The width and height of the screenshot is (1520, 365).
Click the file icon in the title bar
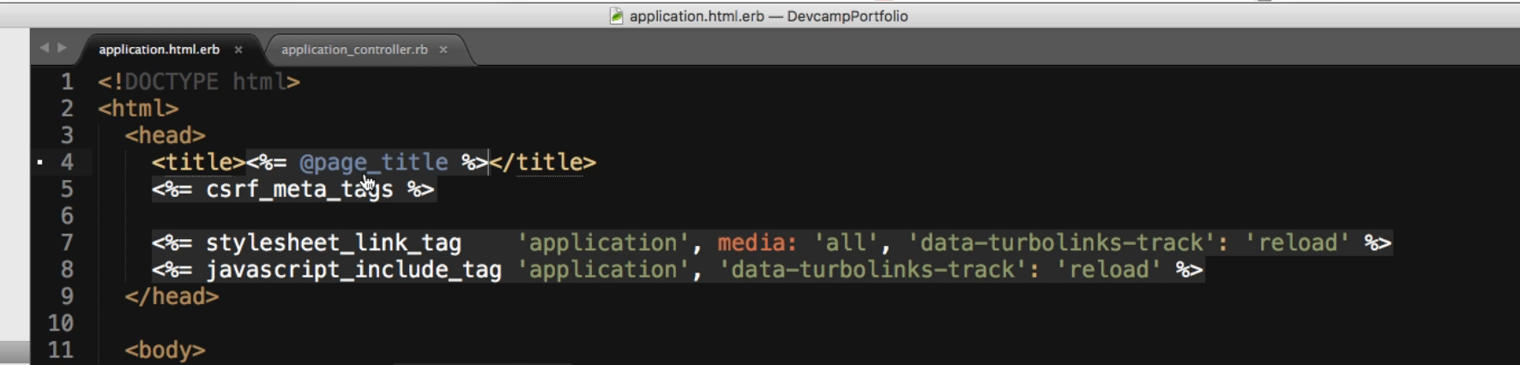[x=616, y=15]
